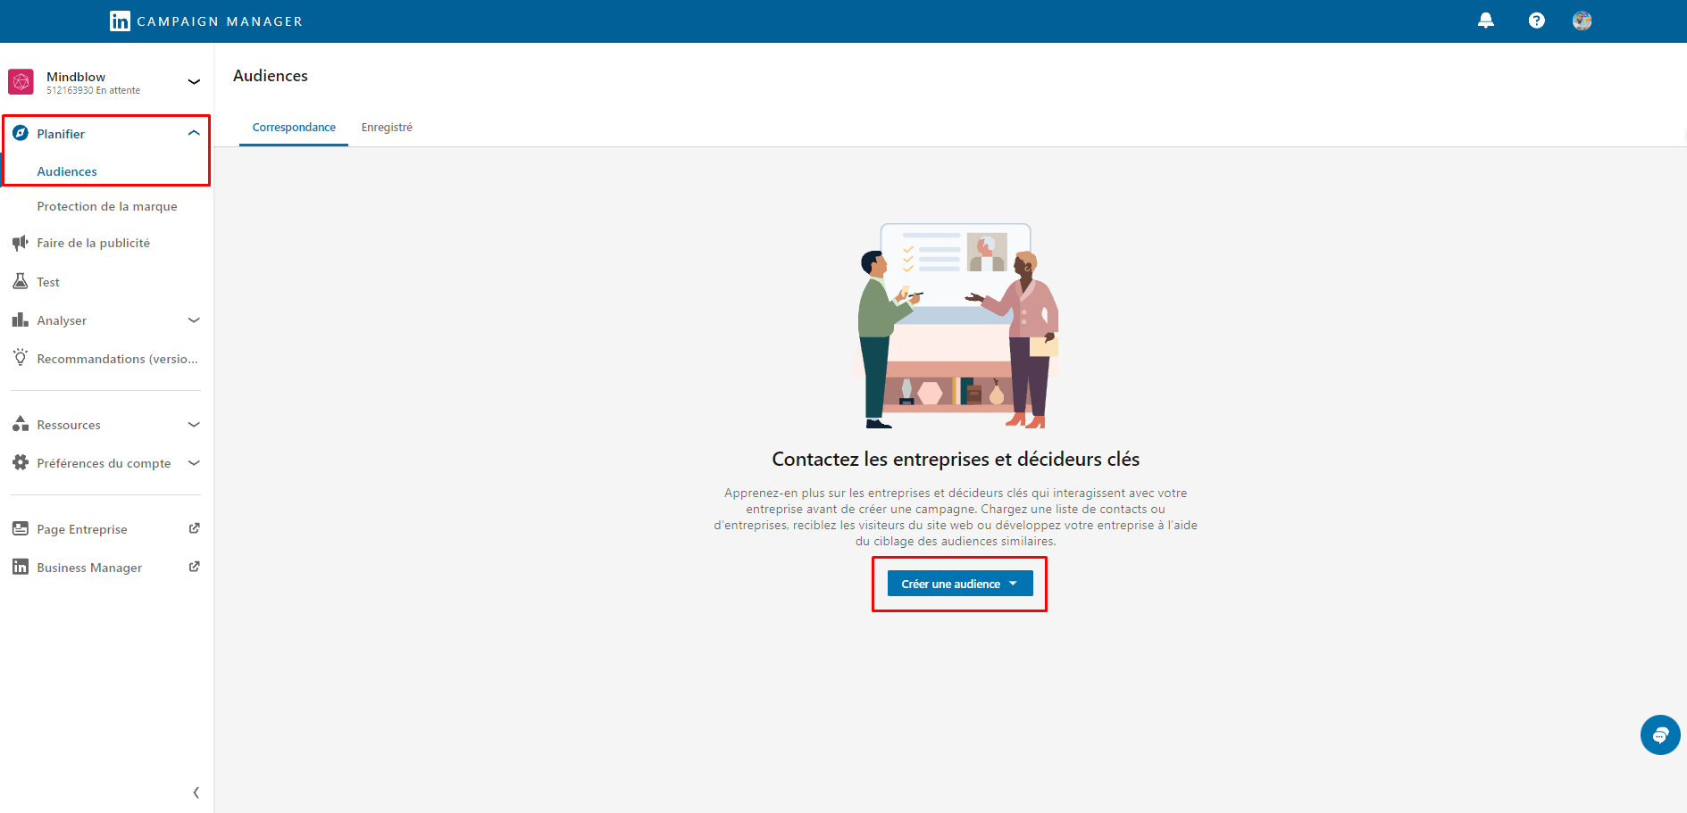This screenshot has width=1687, height=813.
Task: Click the 512163930 En attente status text
Action: tap(93, 90)
